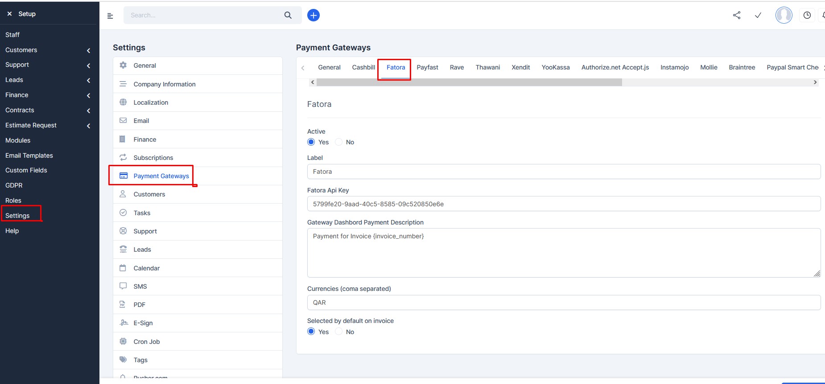Click the Customers person icon
Viewport: 825px width, 384px height.
click(x=123, y=194)
